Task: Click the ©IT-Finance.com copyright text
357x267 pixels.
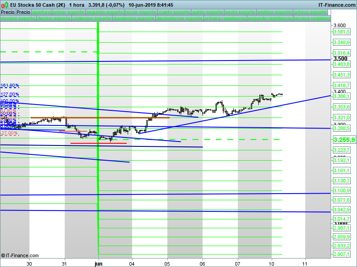Action: [x=20, y=255]
